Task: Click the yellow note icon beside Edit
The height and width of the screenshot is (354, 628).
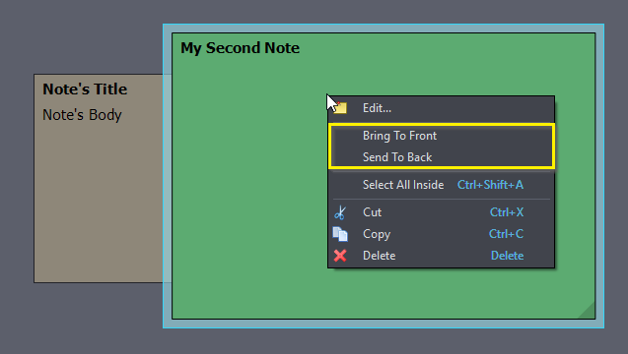Action: (x=340, y=108)
